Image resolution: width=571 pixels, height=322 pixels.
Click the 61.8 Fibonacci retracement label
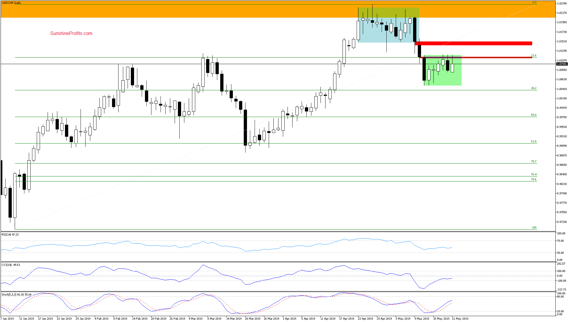click(534, 141)
